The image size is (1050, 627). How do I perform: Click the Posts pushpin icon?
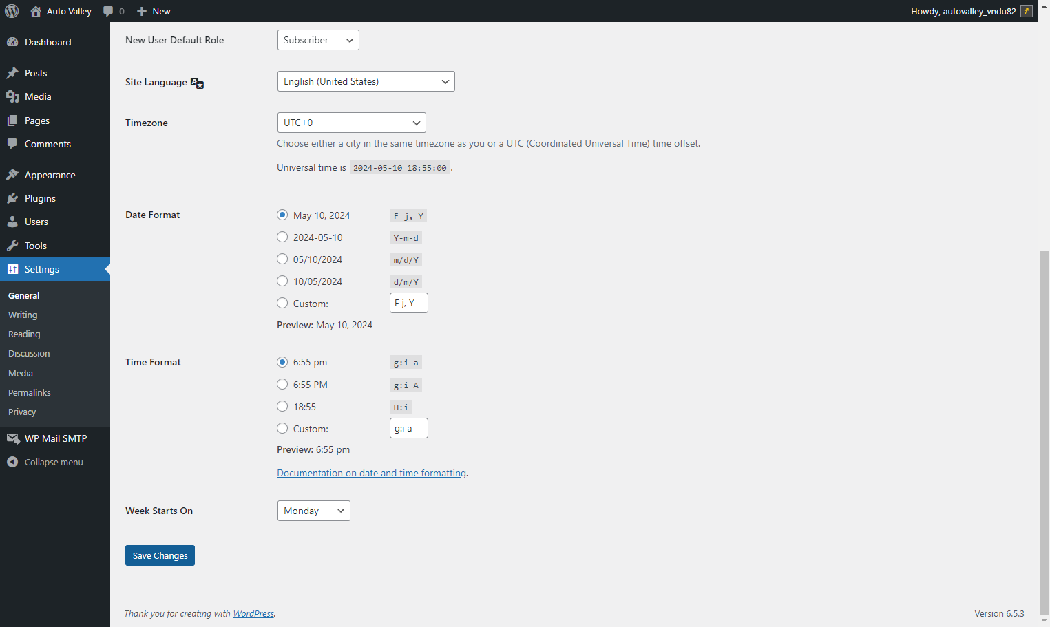click(x=12, y=73)
